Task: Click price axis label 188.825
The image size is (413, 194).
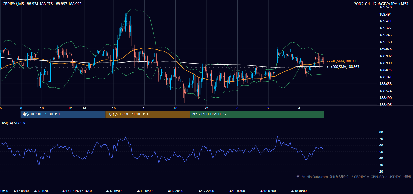Action: (x=386, y=70)
